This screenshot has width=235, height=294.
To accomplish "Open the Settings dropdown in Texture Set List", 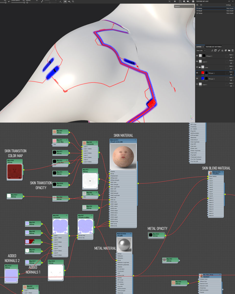I will coord(229,5).
